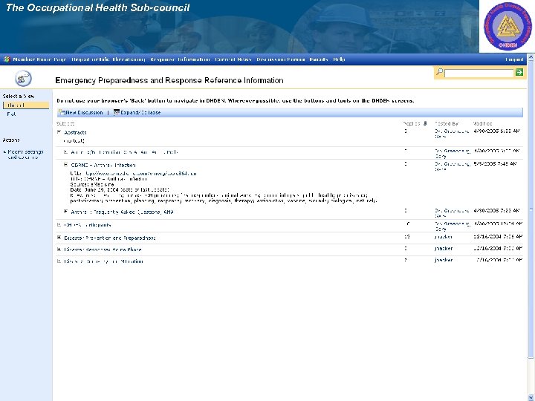The height and width of the screenshot is (401, 535).
Task: Expand the first Anthrax thread under Abstracts
Action: coord(66,151)
